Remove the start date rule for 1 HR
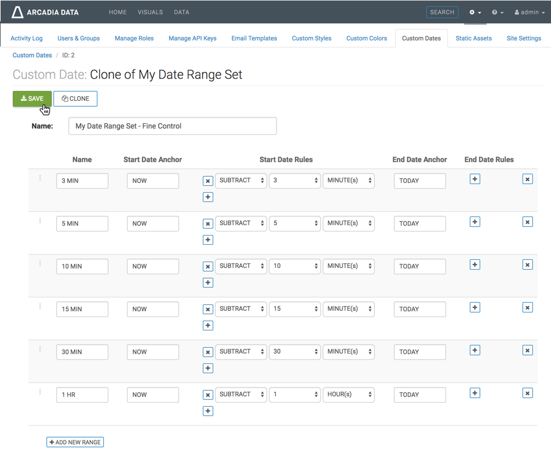 click(x=207, y=395)
